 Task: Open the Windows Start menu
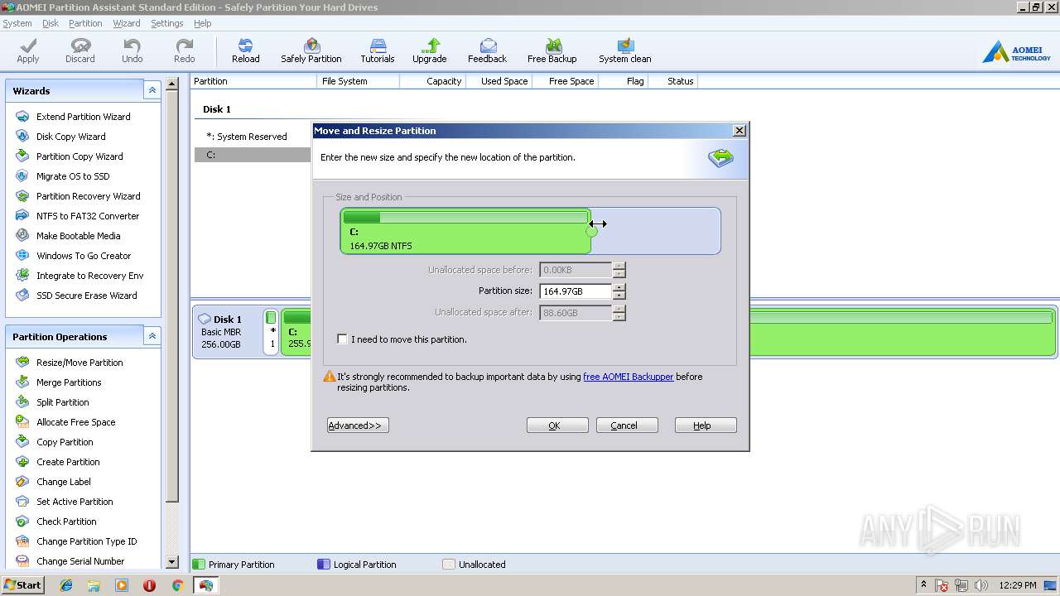pyautogui.click(x=22, y=585)
